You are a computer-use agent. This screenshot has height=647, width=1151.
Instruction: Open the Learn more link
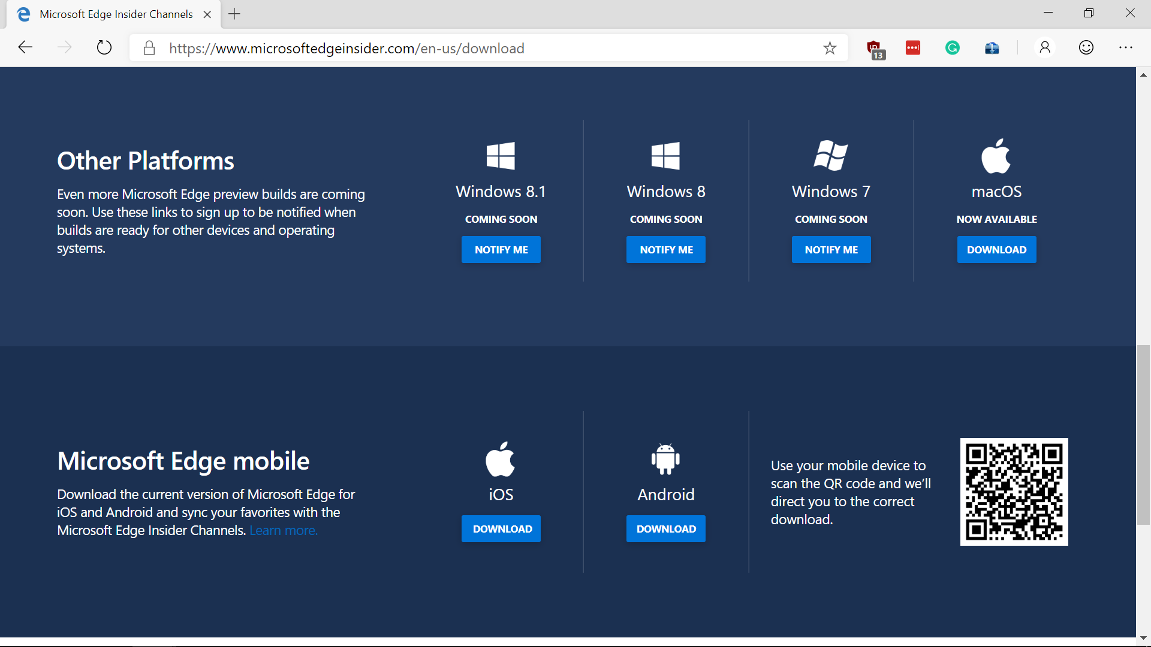pyautogui.click(x=284, y=531)
